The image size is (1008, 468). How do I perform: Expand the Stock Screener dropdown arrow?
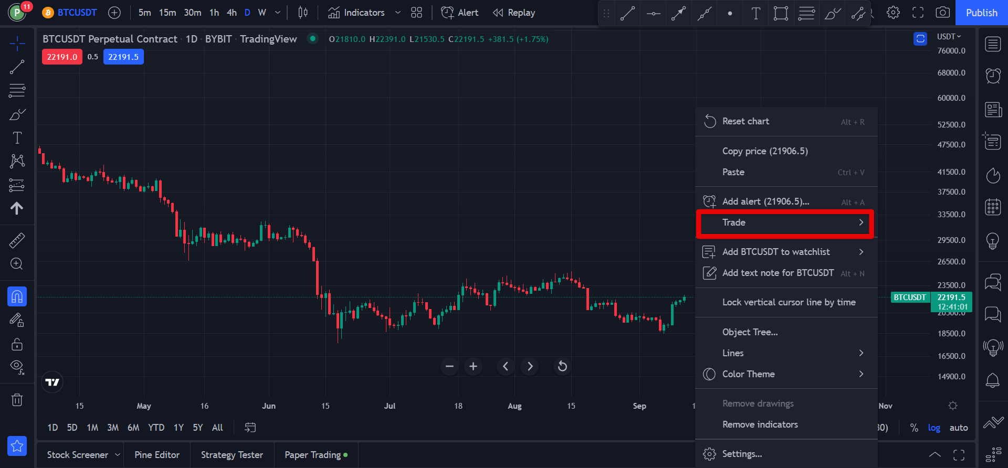(x=118, y=455)
